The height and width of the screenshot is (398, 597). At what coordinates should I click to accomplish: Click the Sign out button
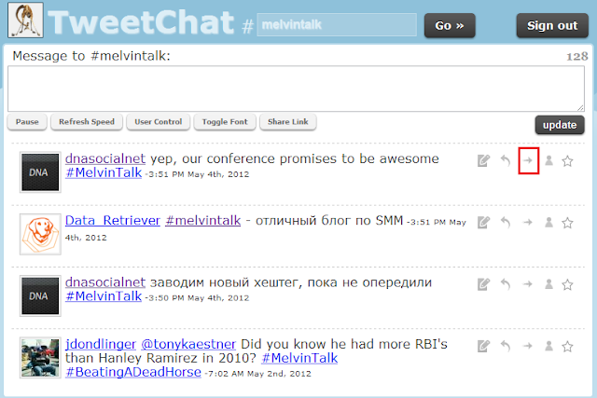click(552, 25)
